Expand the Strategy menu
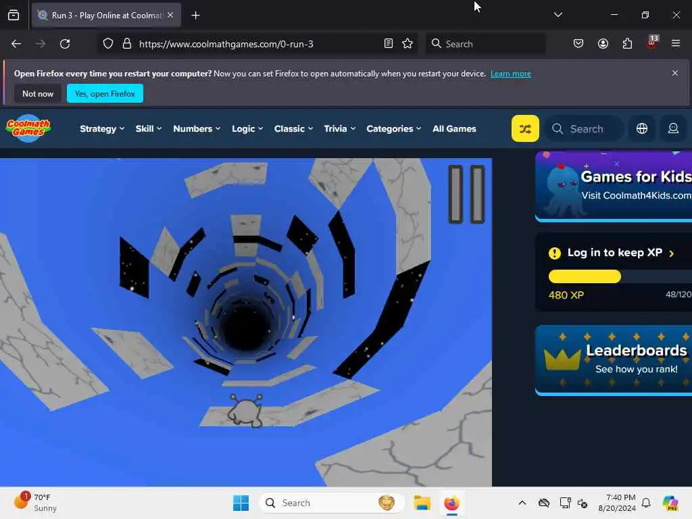Image resolution: width=692 pixels, height=519 pixels. point(102,129)
